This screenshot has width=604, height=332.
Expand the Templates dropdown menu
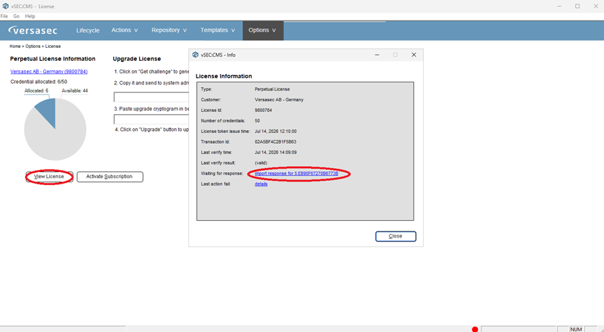(x=217, y=30)
